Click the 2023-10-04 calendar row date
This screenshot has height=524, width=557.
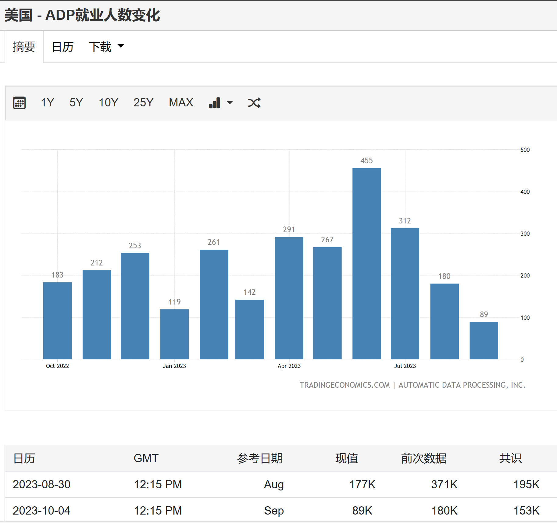pyautogui.click(x=41, y=511)
